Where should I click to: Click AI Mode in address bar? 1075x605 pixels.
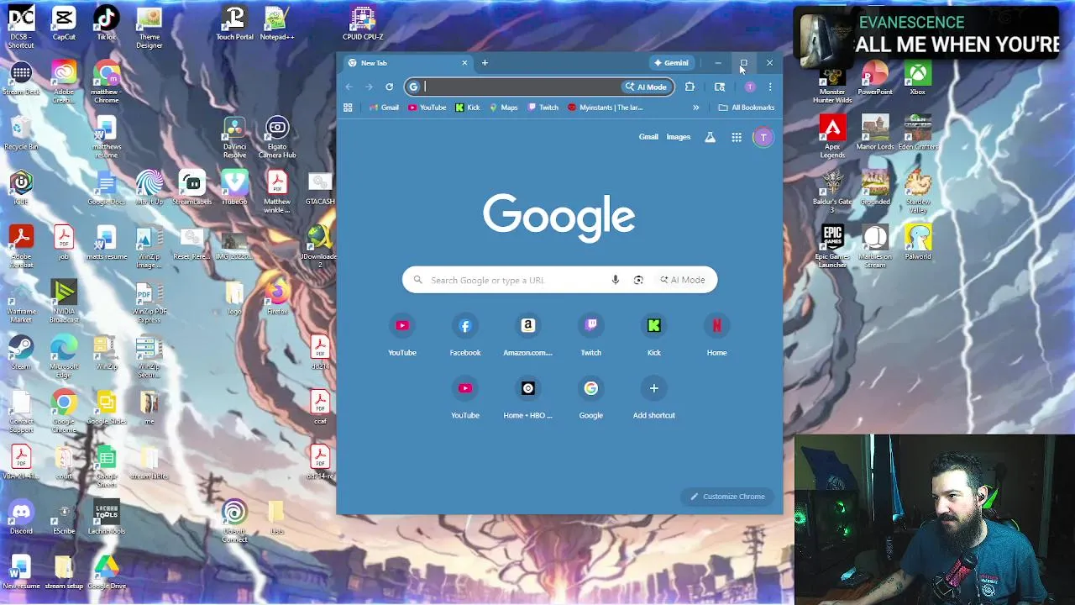646,87
